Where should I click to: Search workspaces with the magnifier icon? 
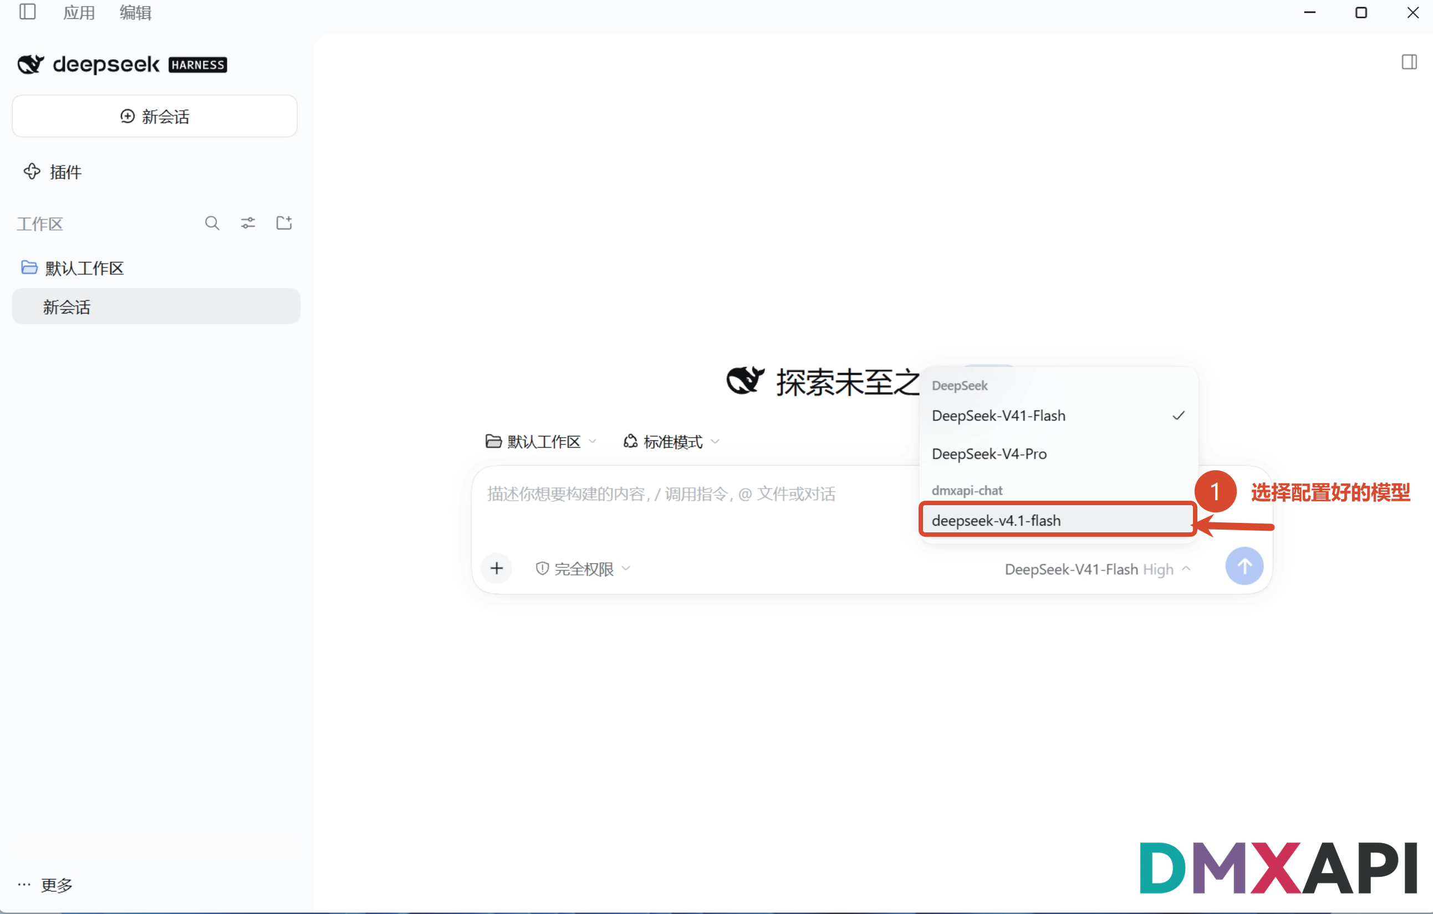[212, 223]
